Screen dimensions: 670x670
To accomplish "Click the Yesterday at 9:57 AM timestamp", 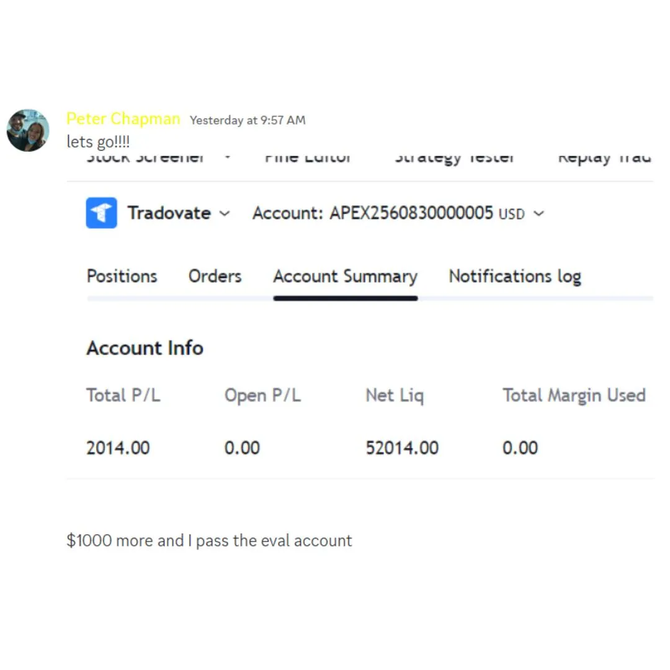I will 248,120.
